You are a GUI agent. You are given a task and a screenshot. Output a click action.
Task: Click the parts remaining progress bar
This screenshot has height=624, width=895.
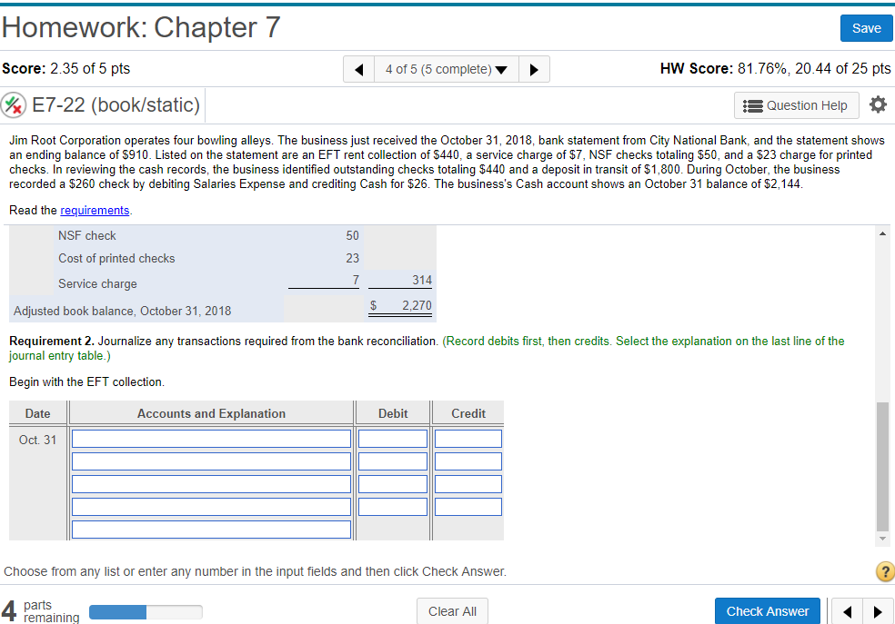[x=146, y=611]
